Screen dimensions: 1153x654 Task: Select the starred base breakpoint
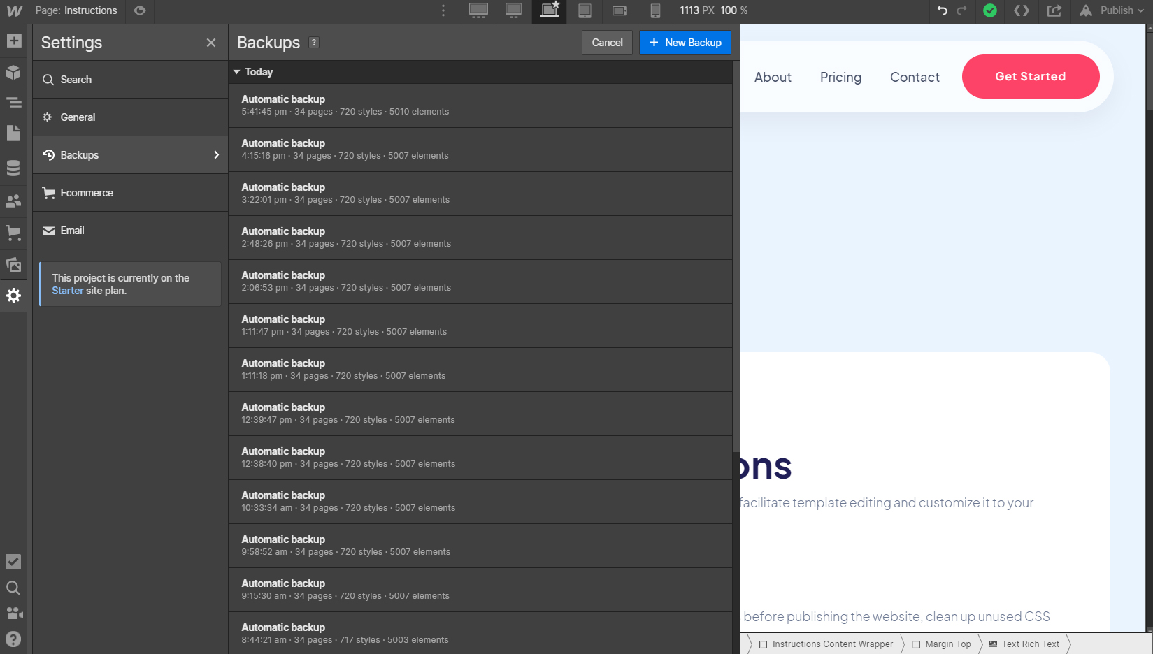tap(550, 10)
